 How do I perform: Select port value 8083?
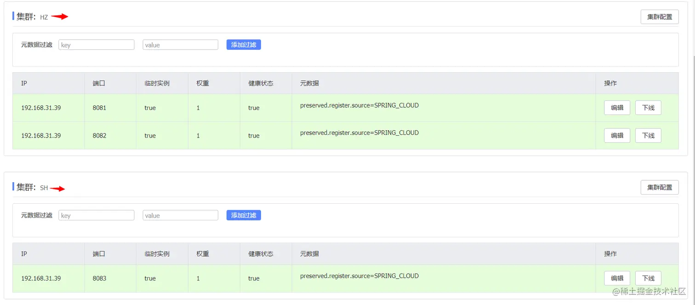(99, 278)
